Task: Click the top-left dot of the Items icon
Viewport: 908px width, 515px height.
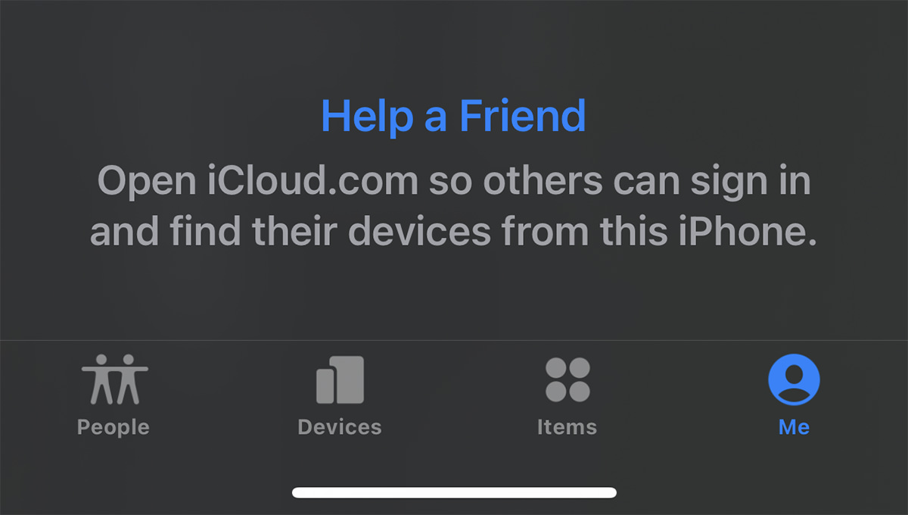Action: coord(556,368)
